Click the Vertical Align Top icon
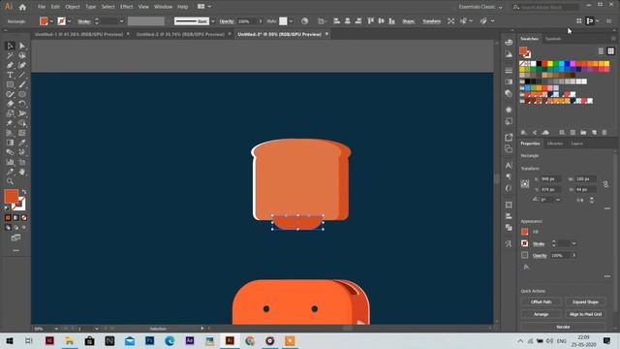 click(x=370, y=21)
